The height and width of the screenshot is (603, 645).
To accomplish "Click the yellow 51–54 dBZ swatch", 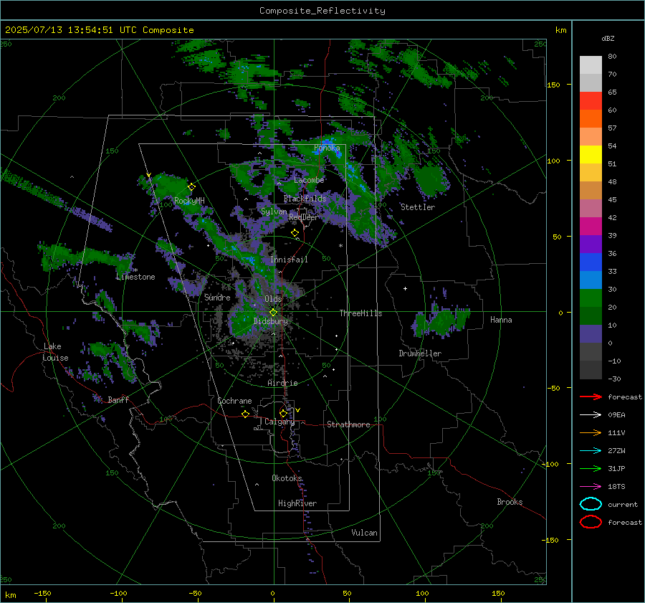I will 591,155.
